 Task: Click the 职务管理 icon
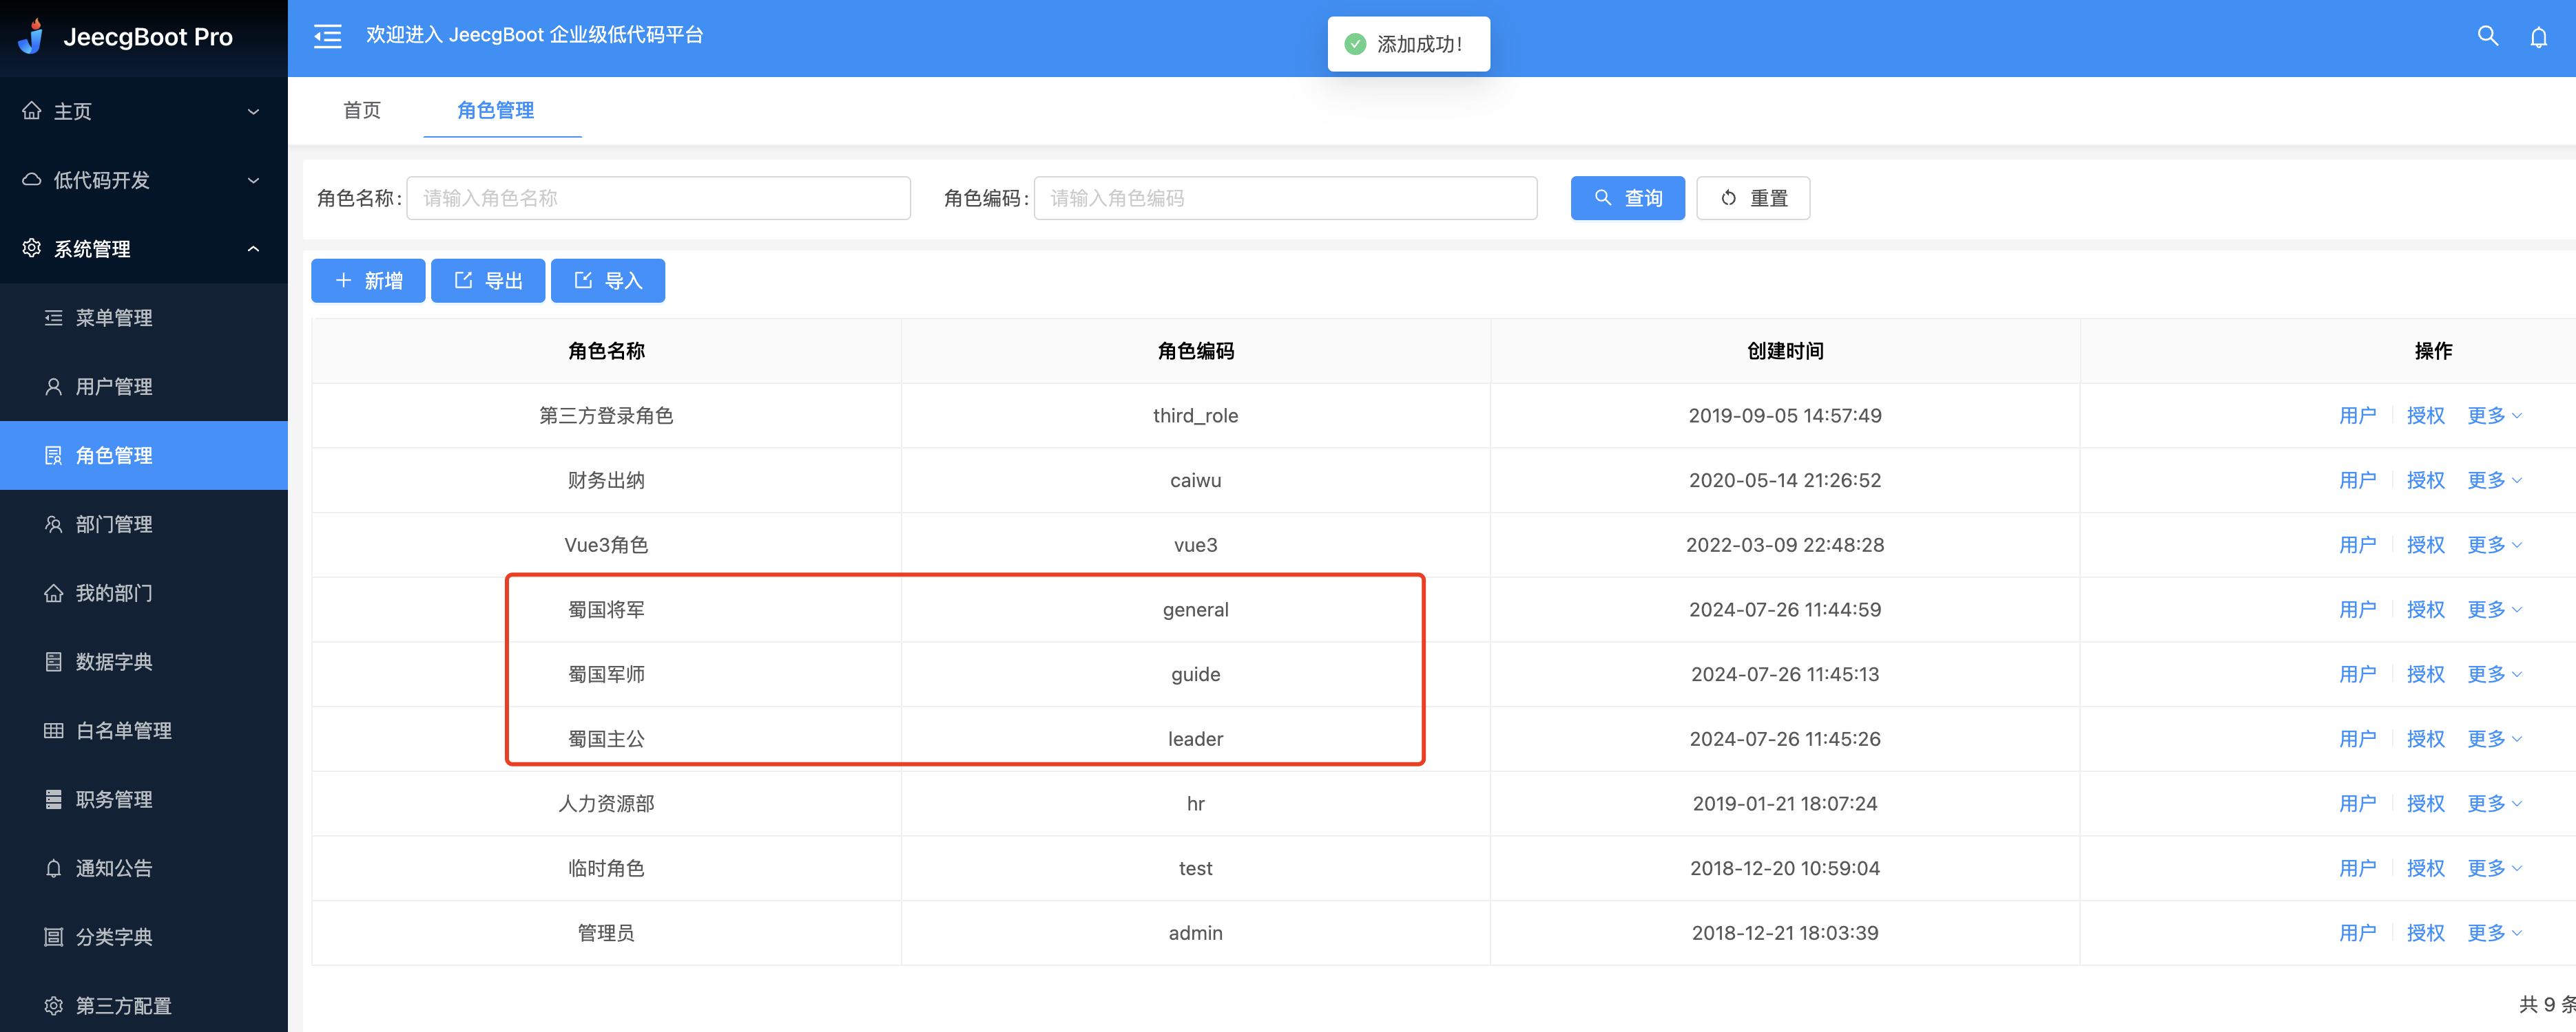click(54, 799)
